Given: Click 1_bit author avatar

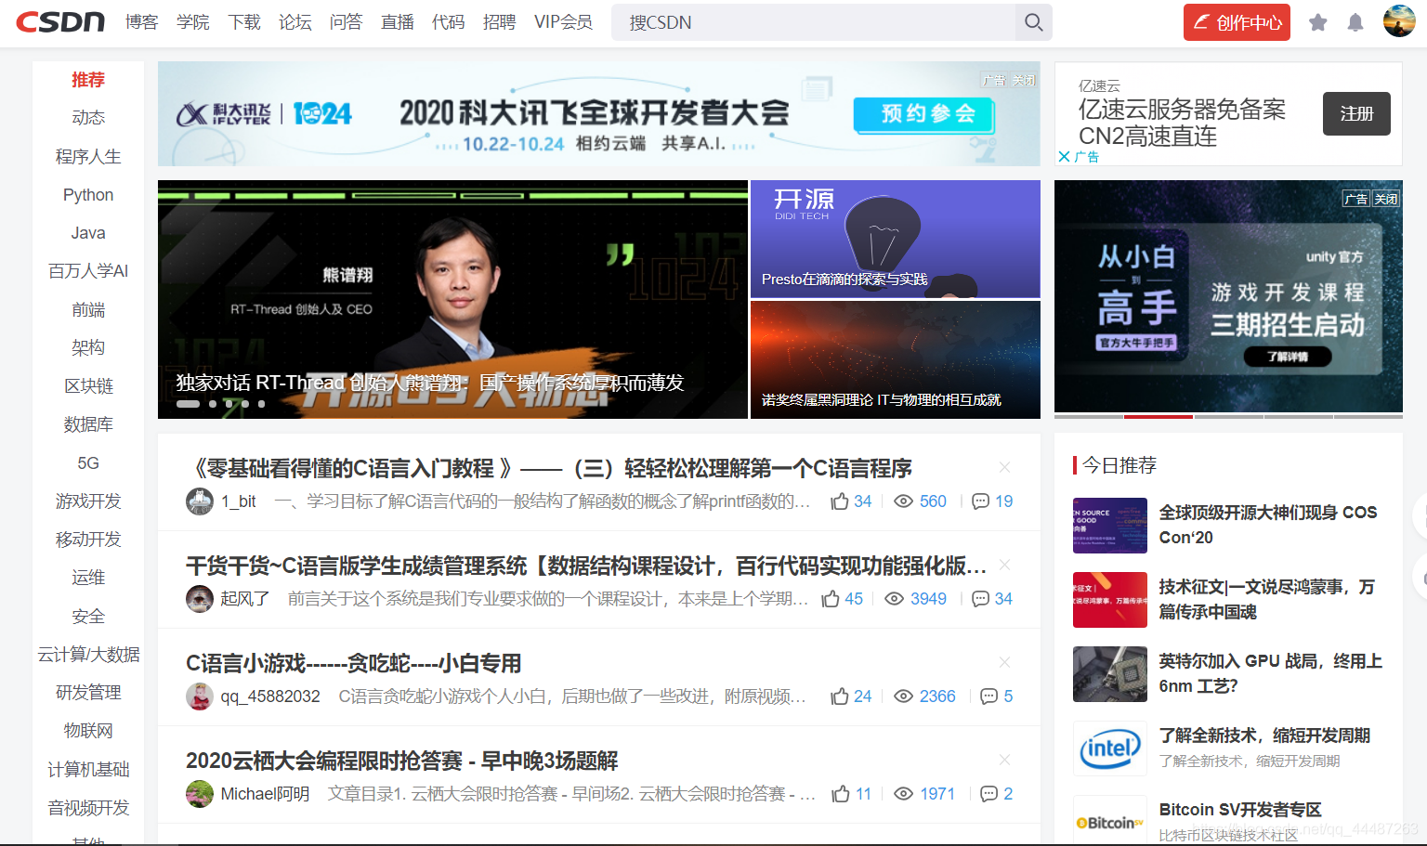Looking at the screenshot, I should (x=200, y=501).
